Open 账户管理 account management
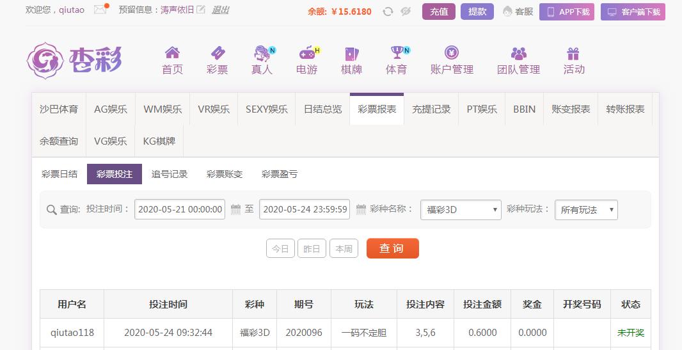 pos(452,60)
